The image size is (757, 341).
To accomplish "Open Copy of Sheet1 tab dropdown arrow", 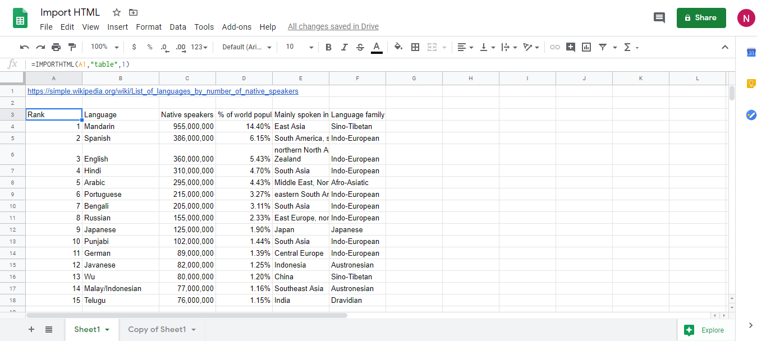I will 194,330.
